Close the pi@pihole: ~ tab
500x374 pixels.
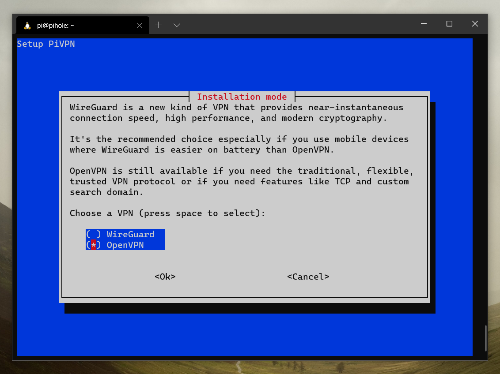coord(140,25)
